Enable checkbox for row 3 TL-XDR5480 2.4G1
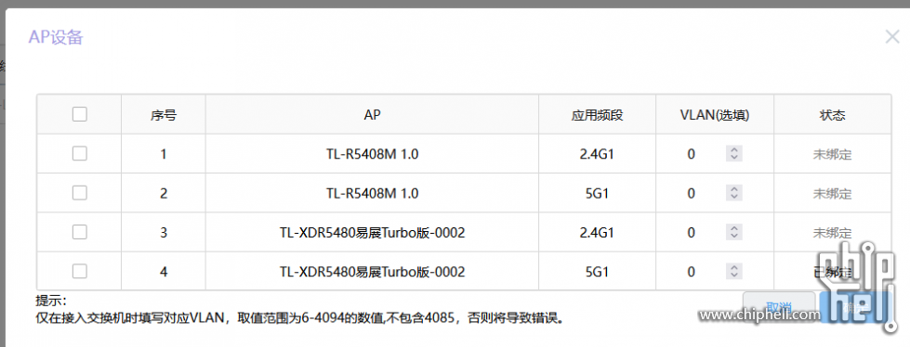Viewport: 910px width, 347px height. [x=80, y=232]
